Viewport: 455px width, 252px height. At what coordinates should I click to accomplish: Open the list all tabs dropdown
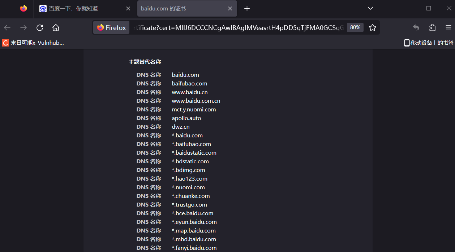(370, 8)
